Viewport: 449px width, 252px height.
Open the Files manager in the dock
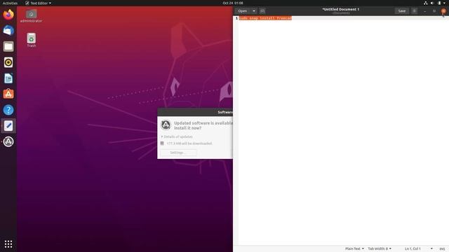8,46
